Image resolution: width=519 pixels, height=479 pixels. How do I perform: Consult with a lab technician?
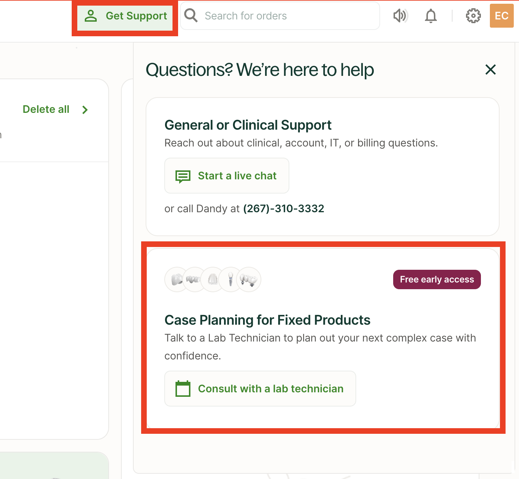click(260, 389)
